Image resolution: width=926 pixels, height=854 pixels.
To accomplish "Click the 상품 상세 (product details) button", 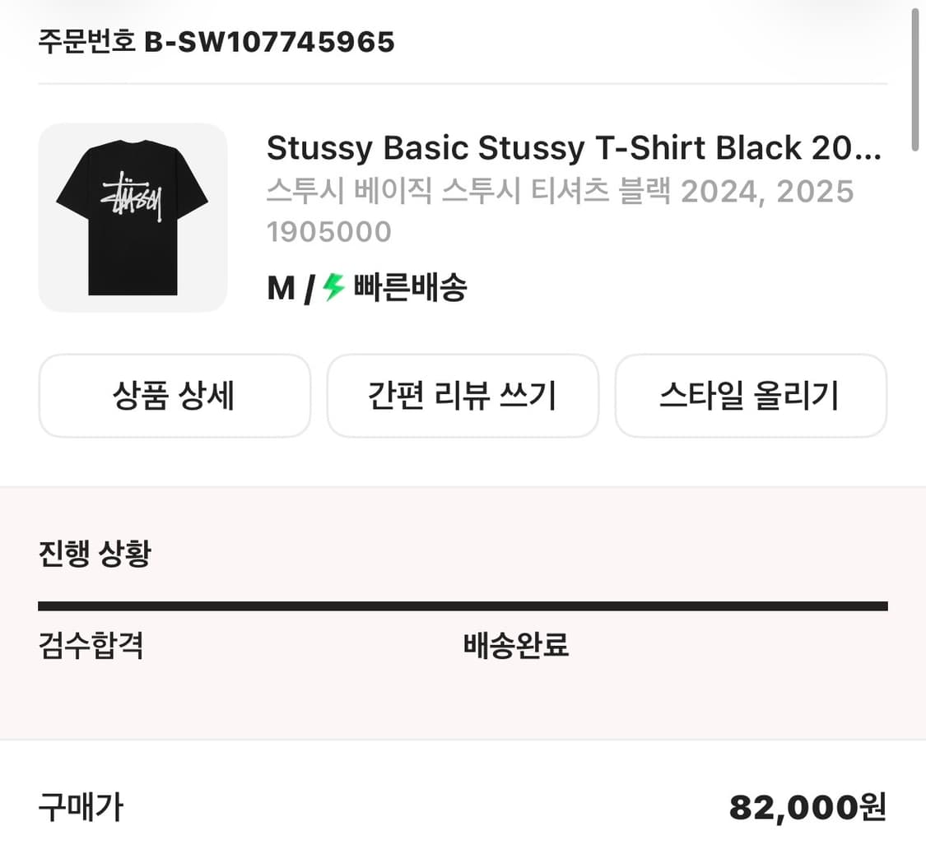I will click(x=174, y=396).
